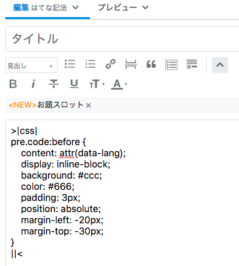The width and height of the screenshot is (239, 266).
Task: Open the edit mode chevron next to はてな記法
Action: coord(76,8)
